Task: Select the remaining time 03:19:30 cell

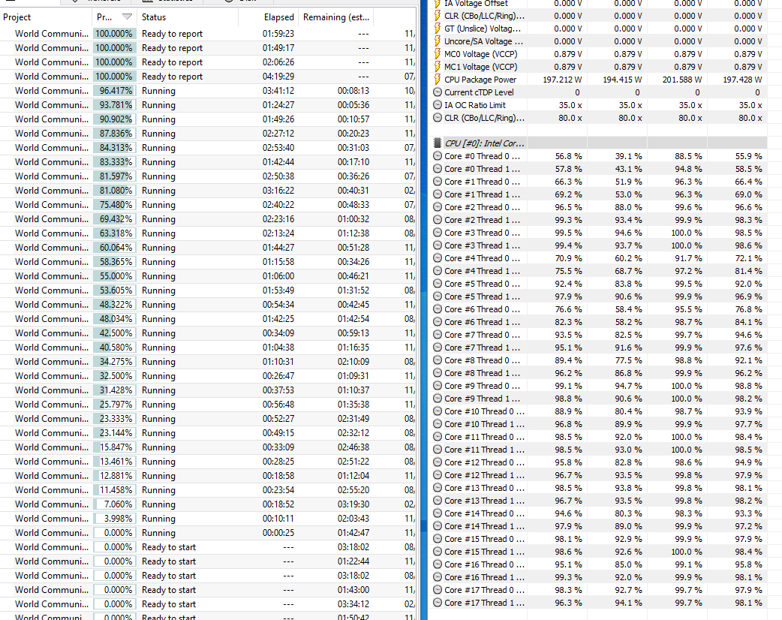Action: point(353,504)
